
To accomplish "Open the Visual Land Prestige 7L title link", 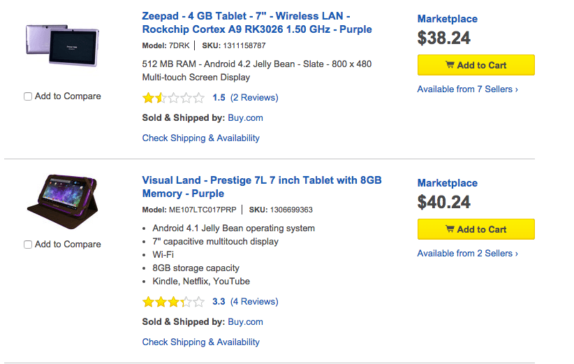I will coord(261,187).
